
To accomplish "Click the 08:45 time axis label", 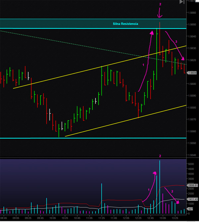I will [4, 218].
